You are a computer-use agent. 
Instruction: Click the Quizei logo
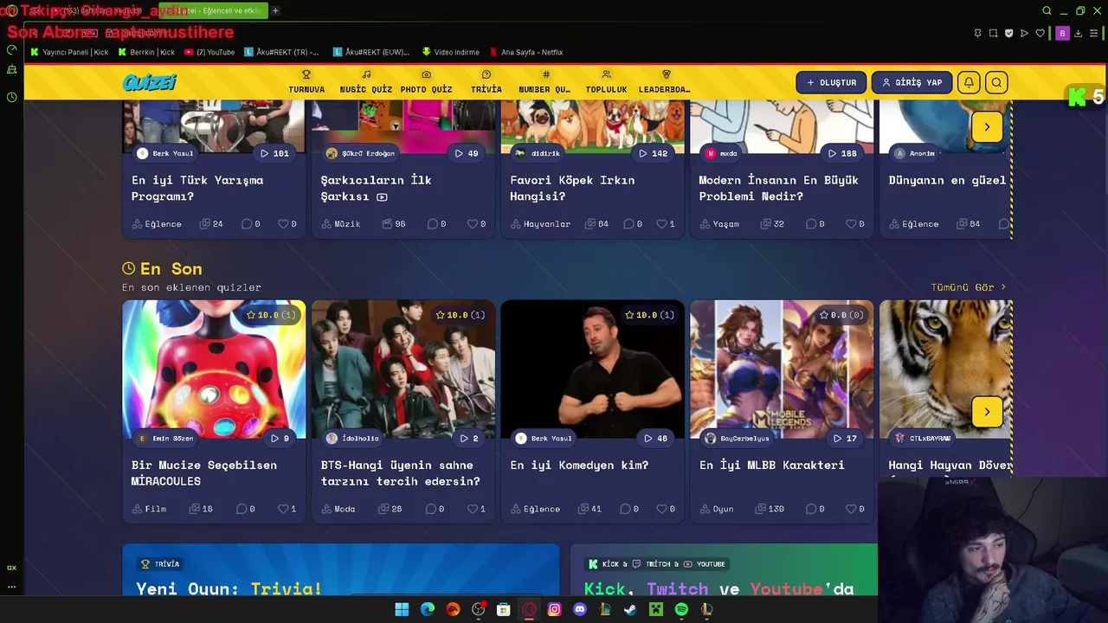click(149, 82)
